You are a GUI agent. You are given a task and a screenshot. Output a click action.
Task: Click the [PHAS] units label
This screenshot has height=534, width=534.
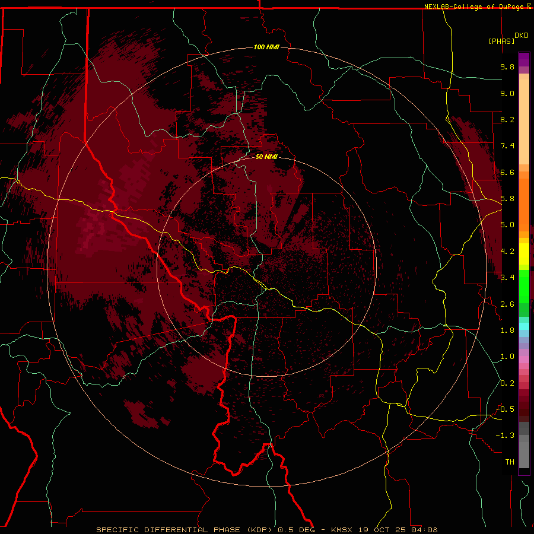pyautogui.click(x=501, y=42)
